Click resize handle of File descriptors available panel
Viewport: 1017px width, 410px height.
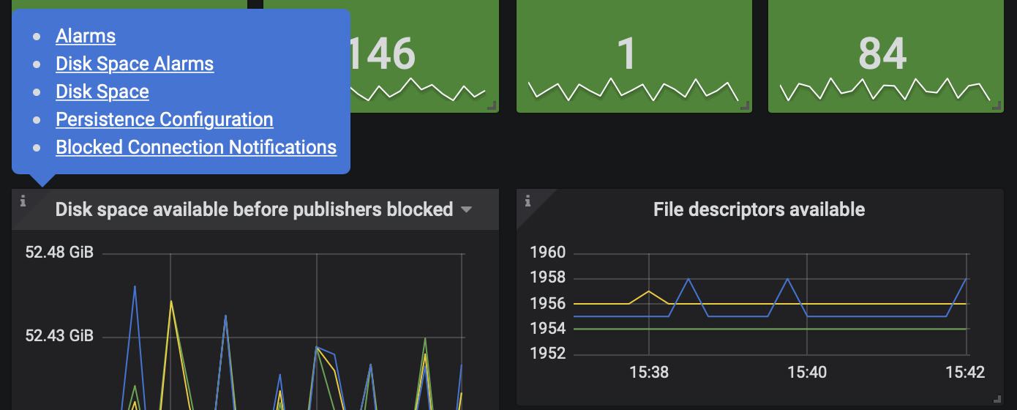997,399
